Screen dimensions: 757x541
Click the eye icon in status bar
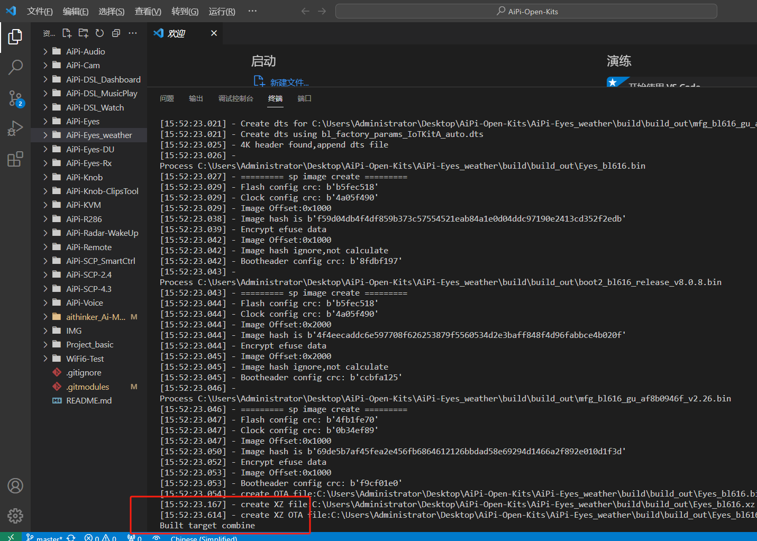156,538
